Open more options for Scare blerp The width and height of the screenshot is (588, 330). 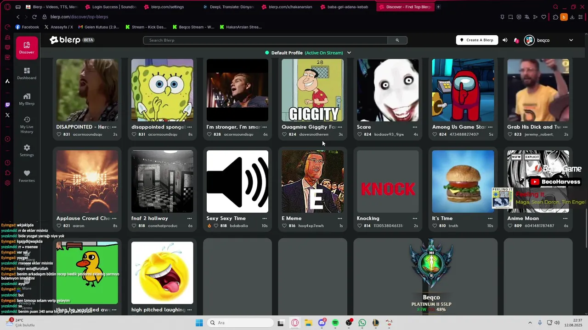[x=415, y=127]
